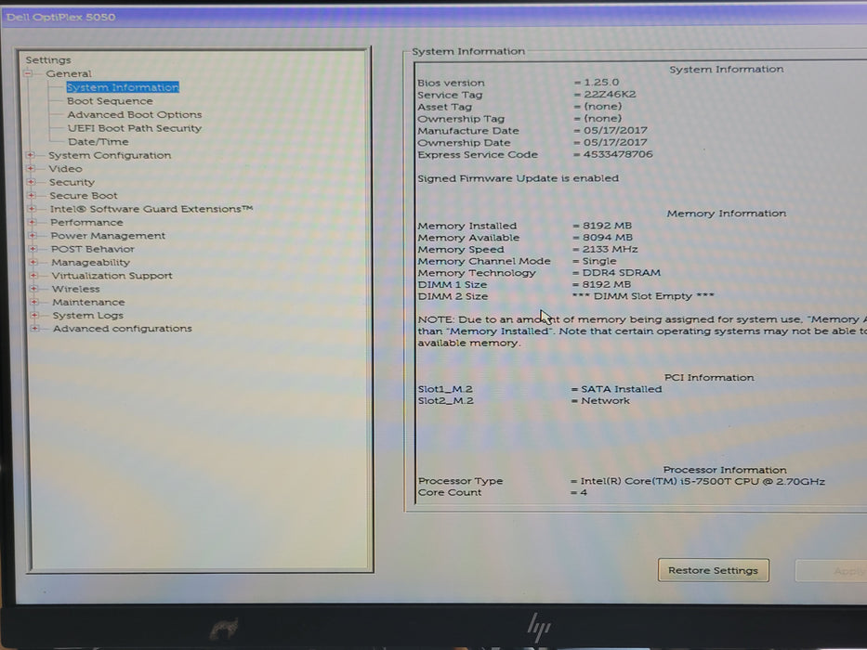Image resolution: width=867 pixels, height=650 pixels.
Task: Select the Manageability label
Action: (x=91, y=262)
